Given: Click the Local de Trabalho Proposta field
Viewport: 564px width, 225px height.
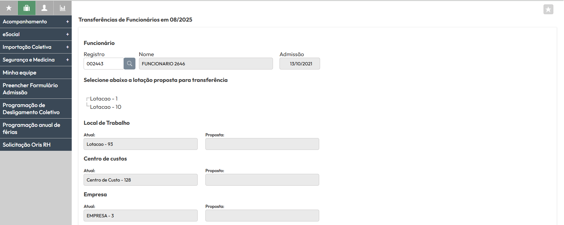Looking at the screenshot, I should (262, 144).
